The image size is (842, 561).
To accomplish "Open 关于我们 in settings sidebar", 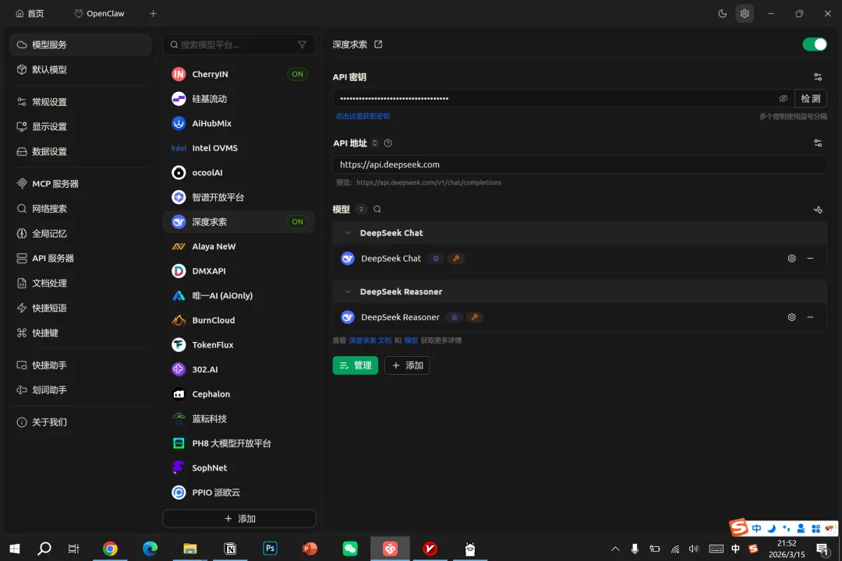I will 80,422.
